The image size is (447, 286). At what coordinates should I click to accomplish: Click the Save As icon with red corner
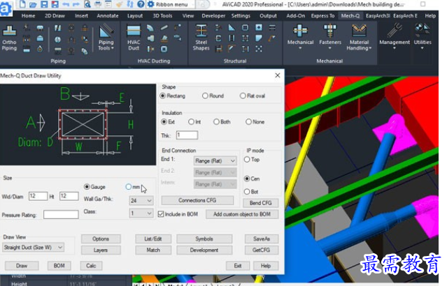[x=55, y=4]
